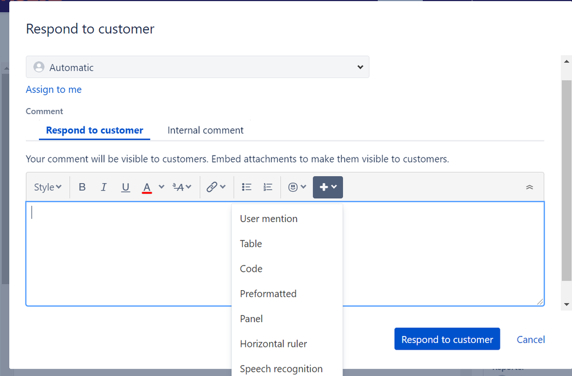This screenshot has height=376, width=572.
Task: Choose Preformatted from the insert menu
Action: [x=287, y=294]
